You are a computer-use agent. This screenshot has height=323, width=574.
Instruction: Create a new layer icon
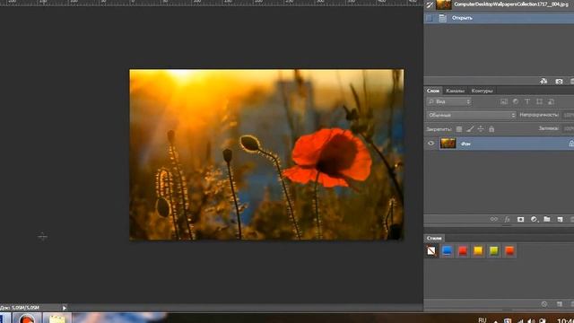click(560, 219)
